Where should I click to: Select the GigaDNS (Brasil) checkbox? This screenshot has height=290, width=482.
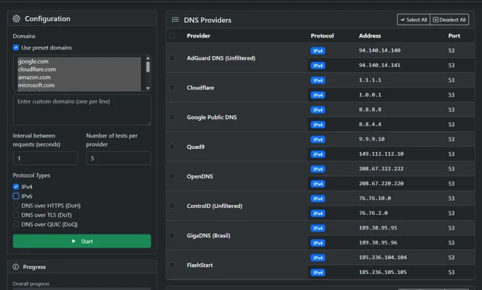tap(172, 235)
